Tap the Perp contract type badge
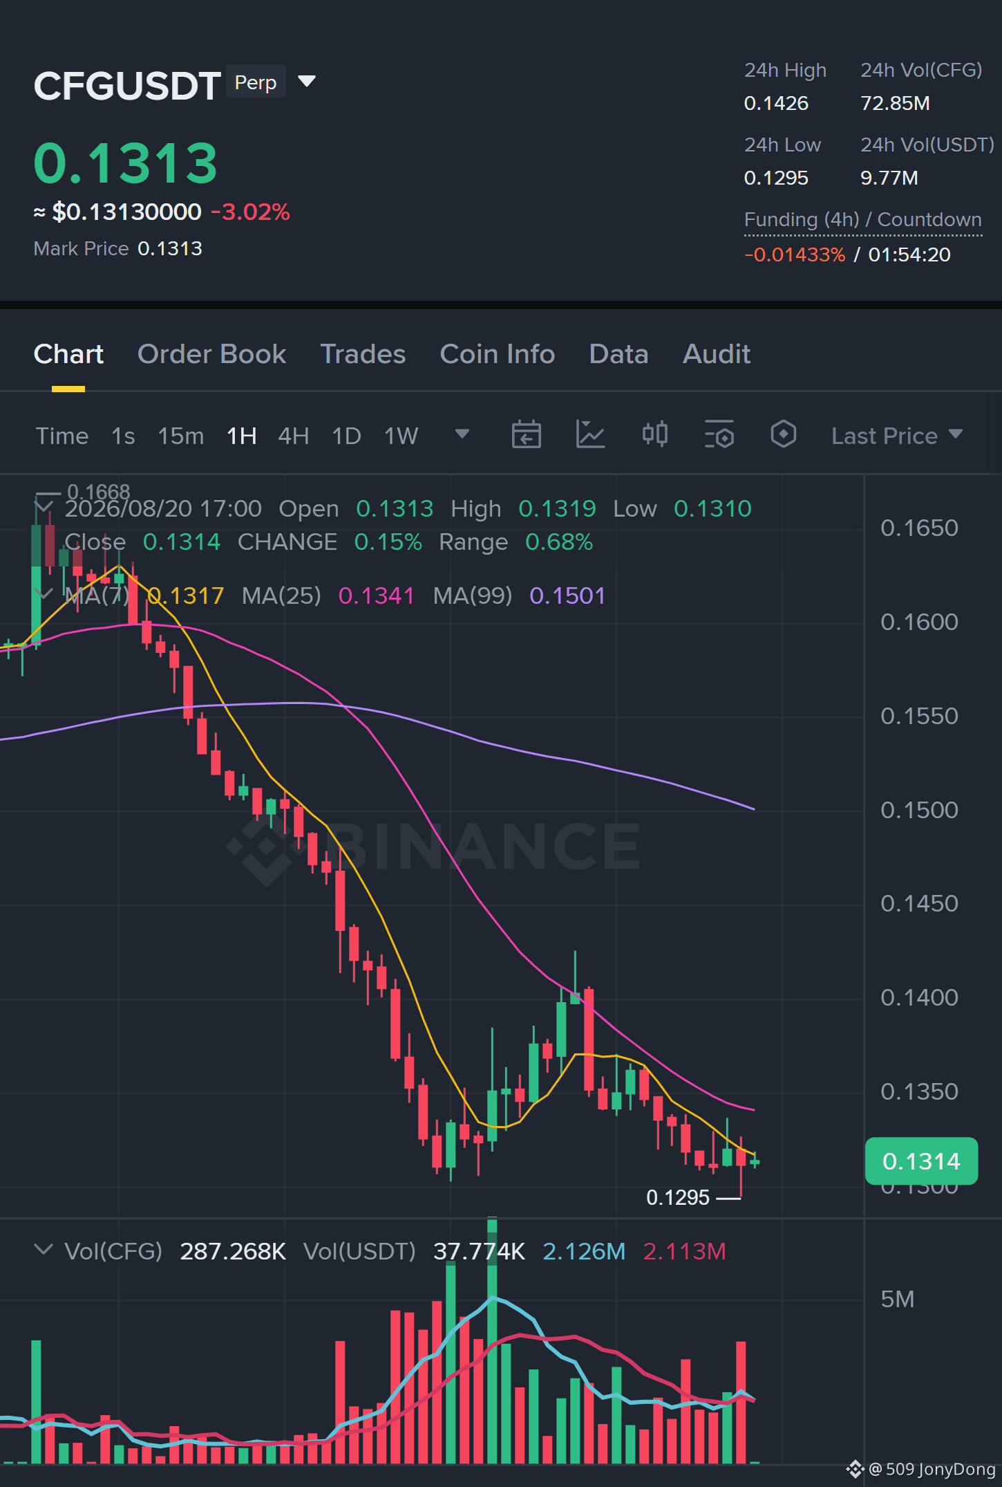The width and height of the screenshot is (1002, 1487). (x=256, y=82)
